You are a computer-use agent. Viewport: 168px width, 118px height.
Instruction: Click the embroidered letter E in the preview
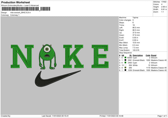click(x=100, y=56)
